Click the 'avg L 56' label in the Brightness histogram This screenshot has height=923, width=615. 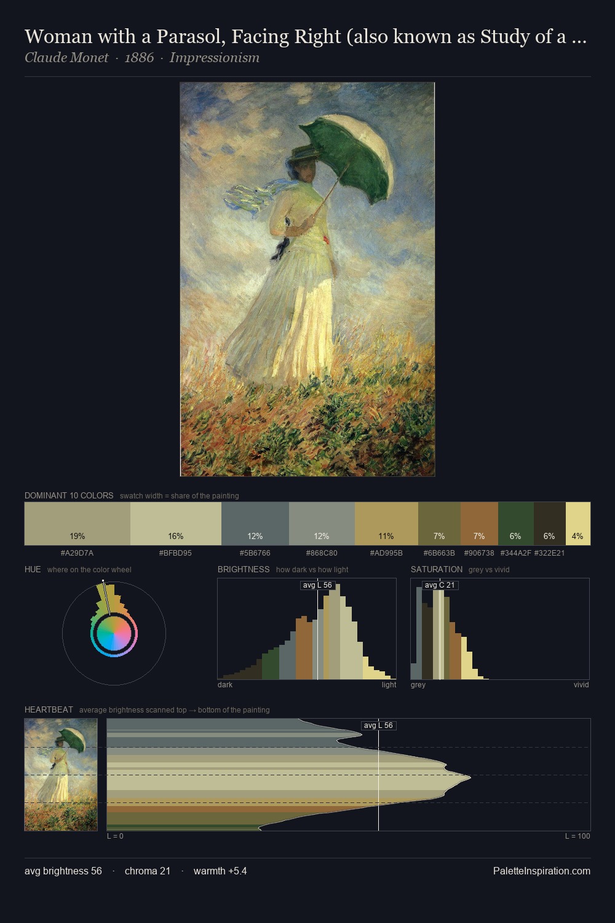tap(317, 585)
